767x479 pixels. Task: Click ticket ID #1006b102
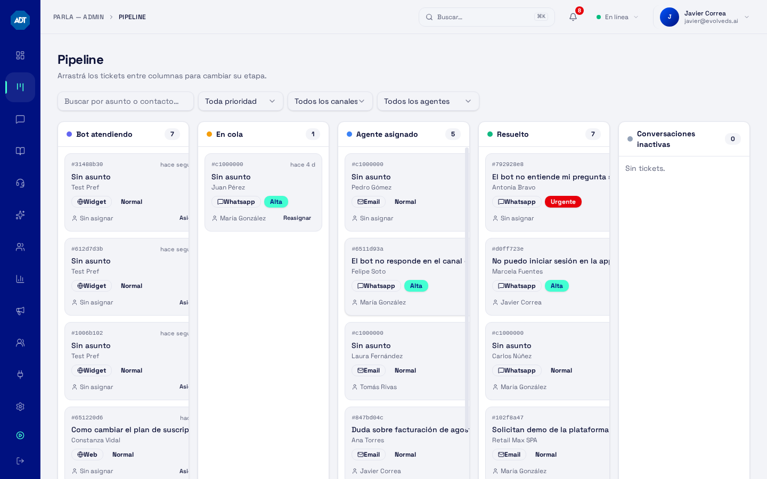point(87,333)
